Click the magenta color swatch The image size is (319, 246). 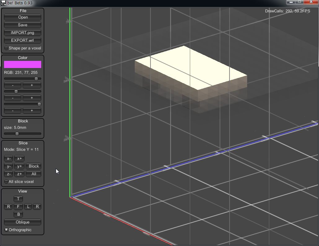(x=23, y=64)
